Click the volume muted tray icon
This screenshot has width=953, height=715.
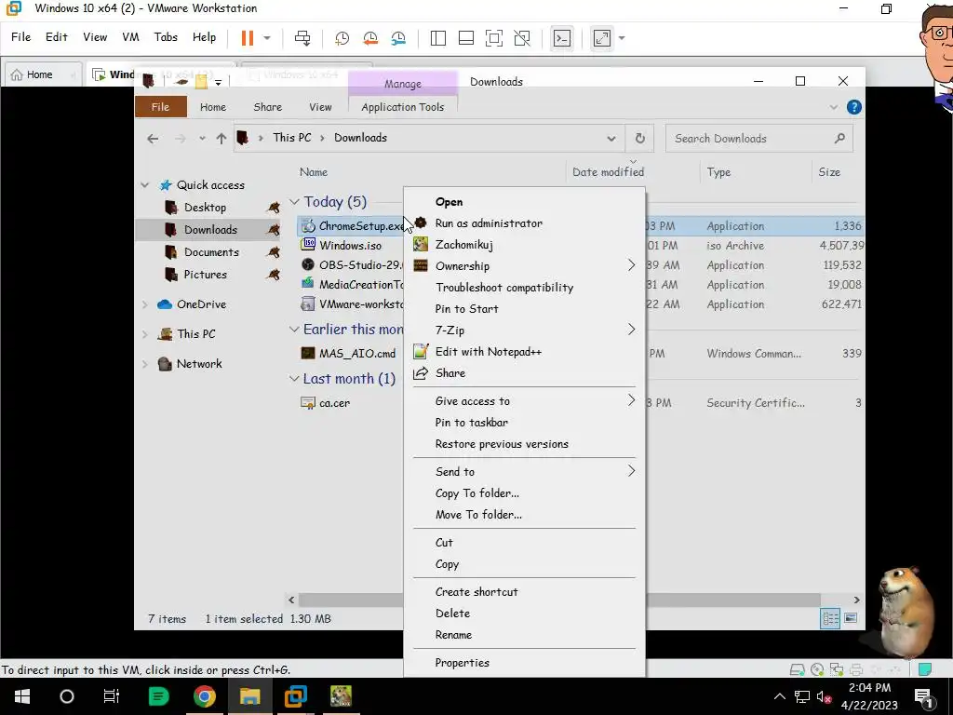824,696
